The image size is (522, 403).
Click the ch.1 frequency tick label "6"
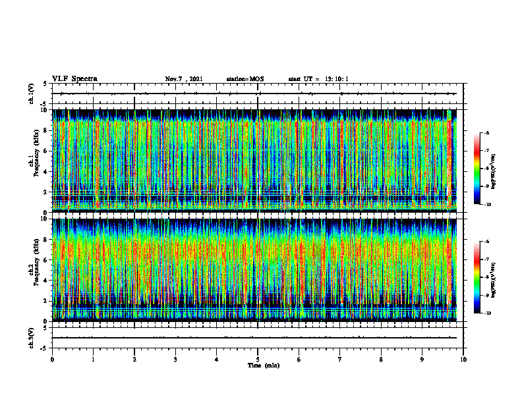coord(45,151)
